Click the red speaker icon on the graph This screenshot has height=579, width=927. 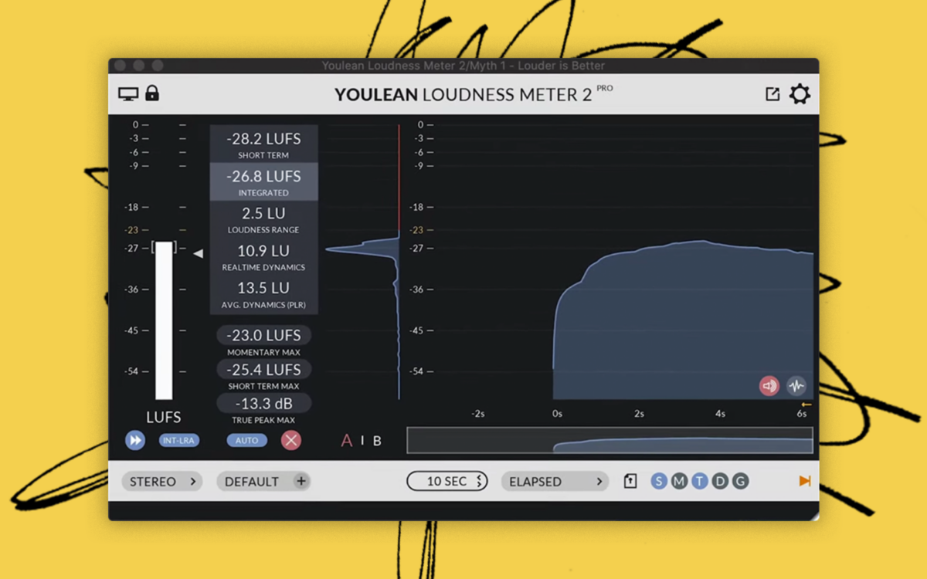tap(769, 386)
